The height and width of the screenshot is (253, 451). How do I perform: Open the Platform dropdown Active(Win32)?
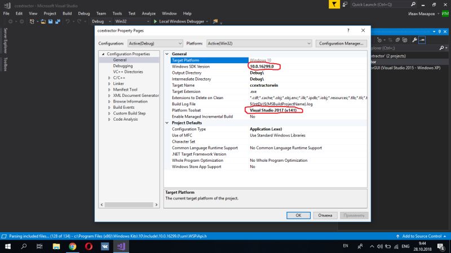(259, 43)
